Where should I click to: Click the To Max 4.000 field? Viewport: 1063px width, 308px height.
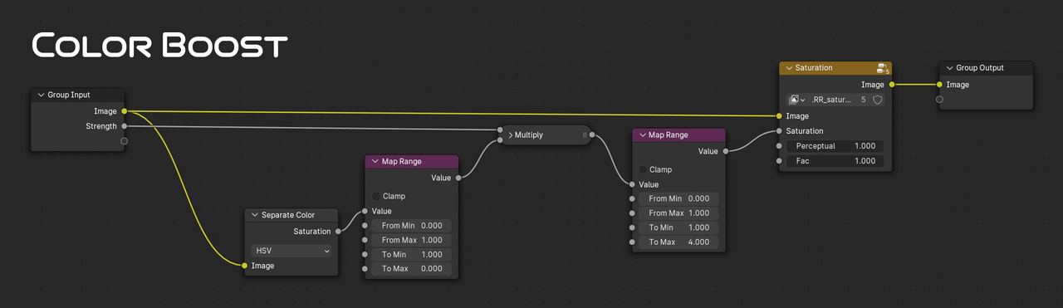click(678, 242)
